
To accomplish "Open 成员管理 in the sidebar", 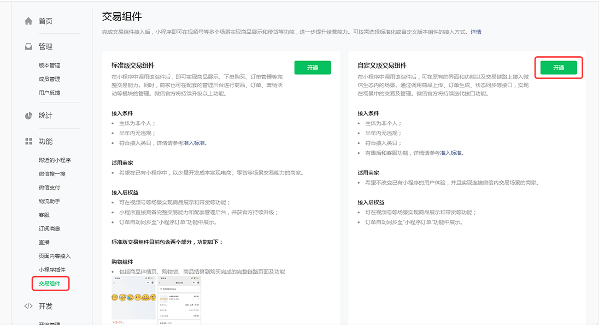I will (49, 79).
